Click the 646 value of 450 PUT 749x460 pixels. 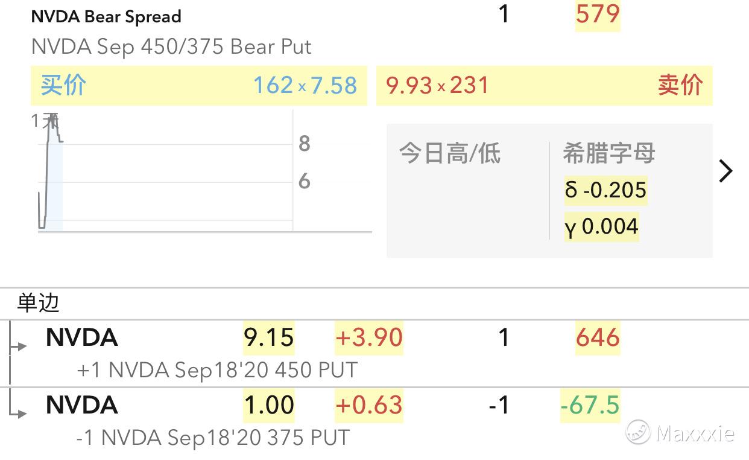[598, 337]
